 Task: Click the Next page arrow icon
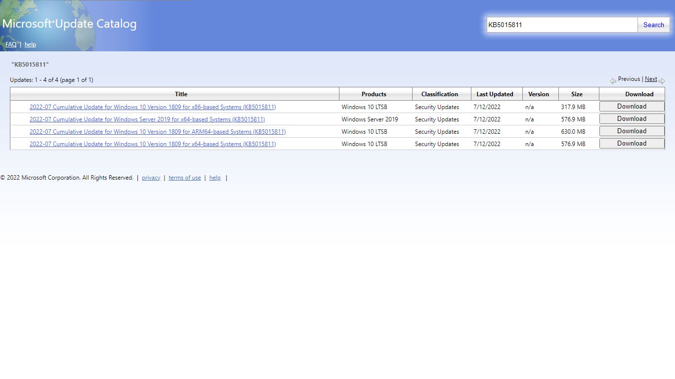[662, 81]
